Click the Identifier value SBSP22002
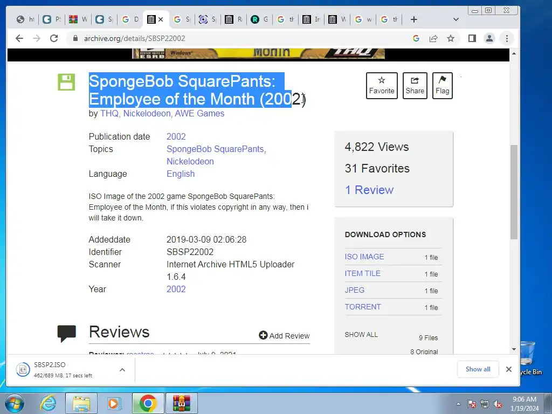552x414 pixels. [190, 252]
